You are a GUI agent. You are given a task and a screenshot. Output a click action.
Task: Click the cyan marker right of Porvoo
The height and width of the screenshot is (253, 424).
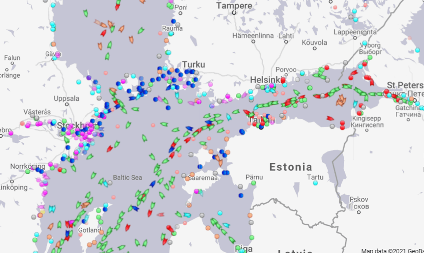point(302,73)
